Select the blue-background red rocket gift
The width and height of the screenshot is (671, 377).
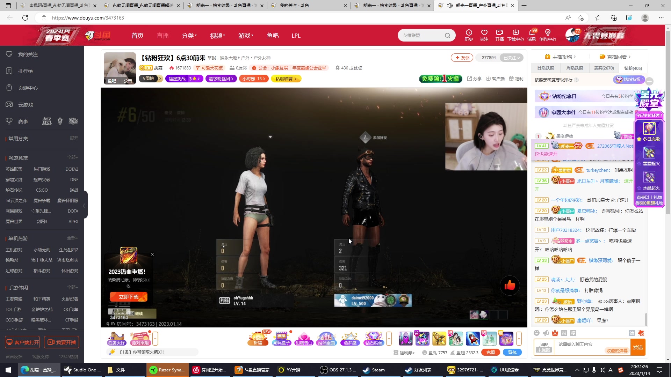click(472, 339)
